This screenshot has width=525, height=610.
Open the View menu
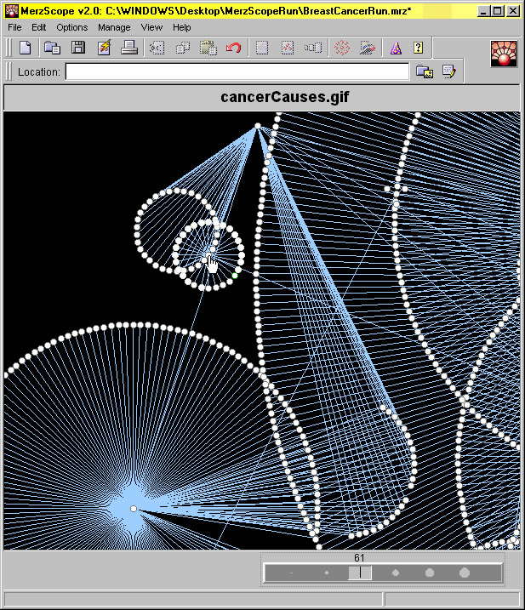[151, 27]
